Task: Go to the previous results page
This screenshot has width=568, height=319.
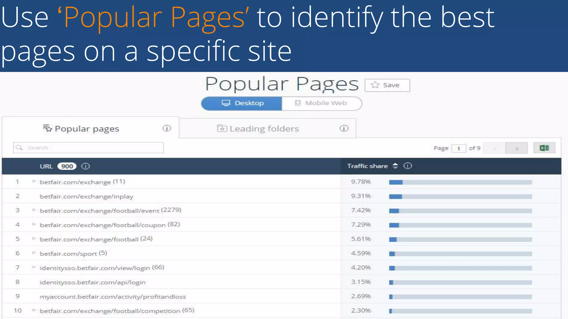Action: 494,148
